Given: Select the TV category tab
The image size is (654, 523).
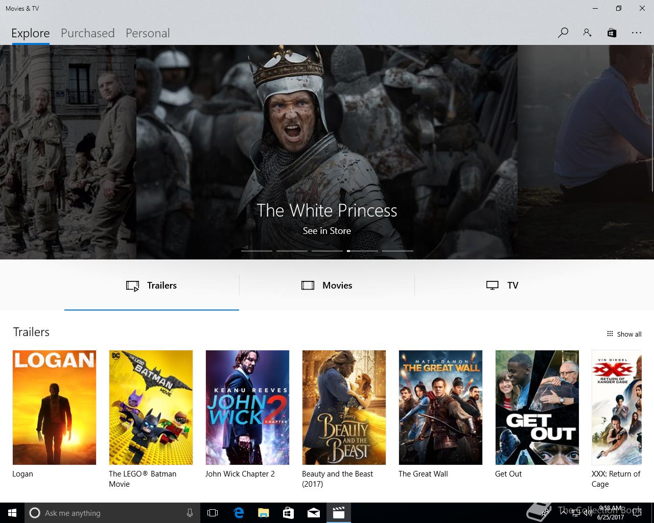Looking at the screenshot, I should click(502, 286).
